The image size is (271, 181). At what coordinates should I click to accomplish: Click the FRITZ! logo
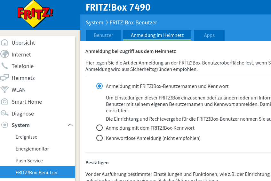click(36, 14)
